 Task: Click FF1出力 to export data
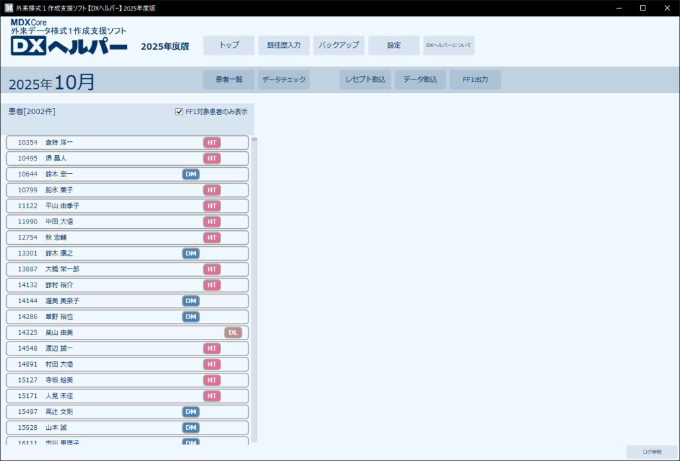[475, 80]
